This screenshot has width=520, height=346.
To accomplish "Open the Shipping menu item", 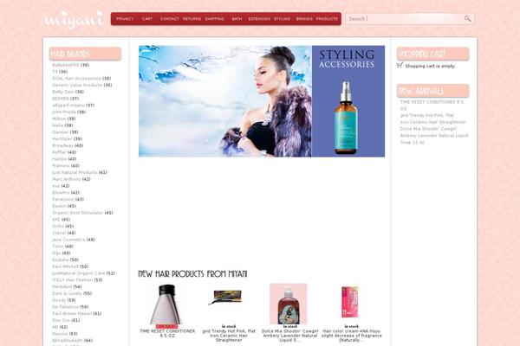I will pyautogui.click(x=215, y=19).
